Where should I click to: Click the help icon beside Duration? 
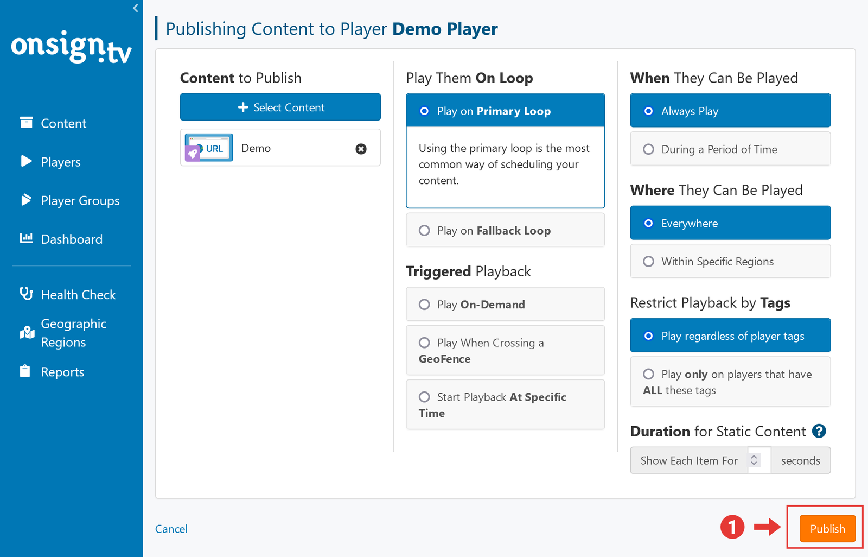819,431
